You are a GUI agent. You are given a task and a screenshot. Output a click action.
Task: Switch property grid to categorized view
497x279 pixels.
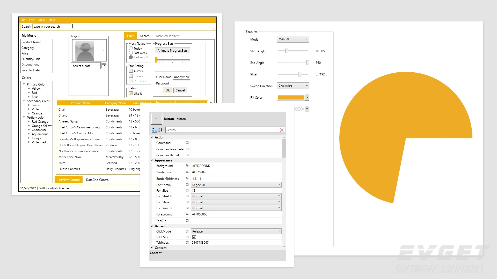point(155,130)
